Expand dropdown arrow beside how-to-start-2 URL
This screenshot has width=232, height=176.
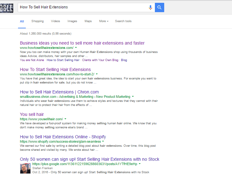(x=97, y=74)
